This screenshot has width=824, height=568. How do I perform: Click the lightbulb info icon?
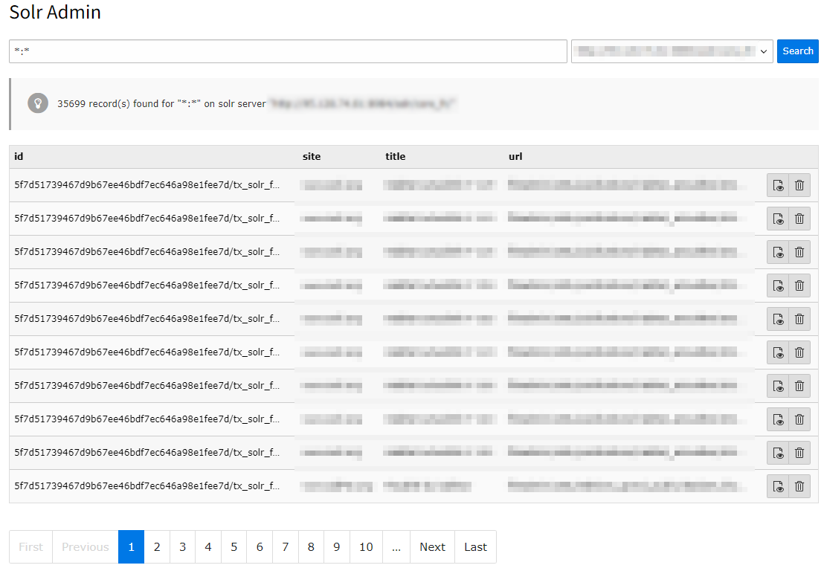point(38,103)
